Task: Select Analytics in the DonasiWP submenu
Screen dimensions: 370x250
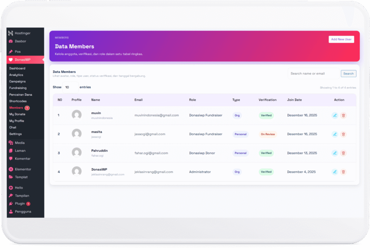Action: click(x=16, y=75)
